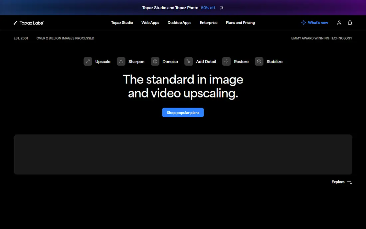Select the Upscale arrow icon
The image size is (366, 229).
(x=88, y=62)
